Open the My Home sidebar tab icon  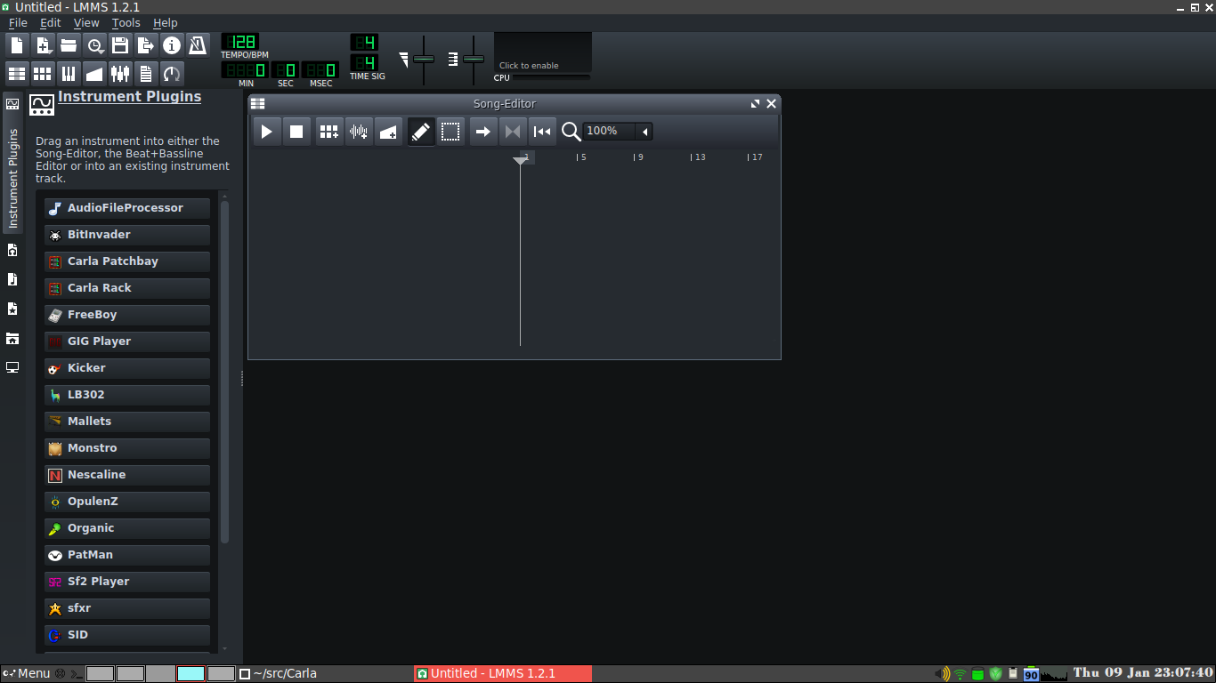(x=12, y=338)
